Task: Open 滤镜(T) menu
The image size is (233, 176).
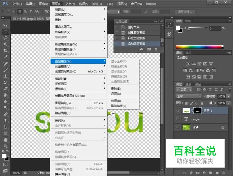Action: click(97, 4)
